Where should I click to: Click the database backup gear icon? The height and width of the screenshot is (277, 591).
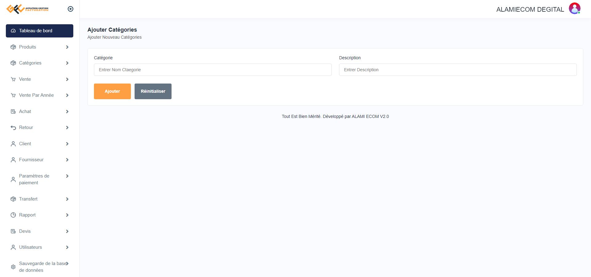(x=13, y=267)
